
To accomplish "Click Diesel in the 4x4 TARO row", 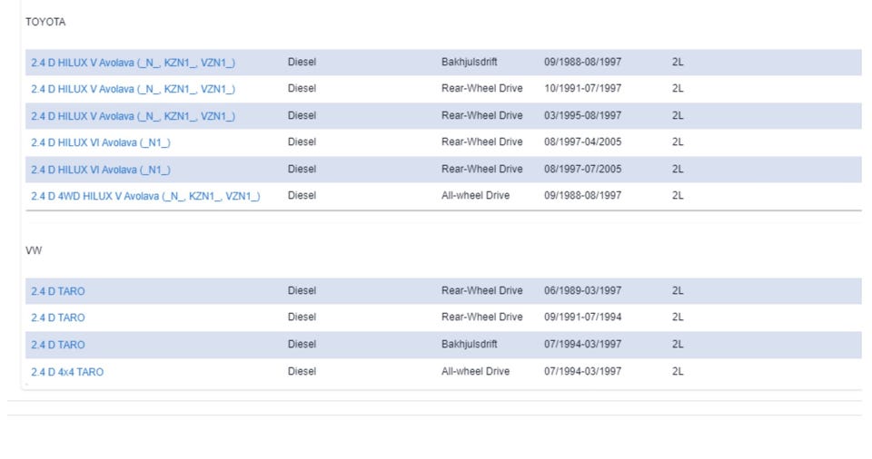I will click(x=302, y=371).
